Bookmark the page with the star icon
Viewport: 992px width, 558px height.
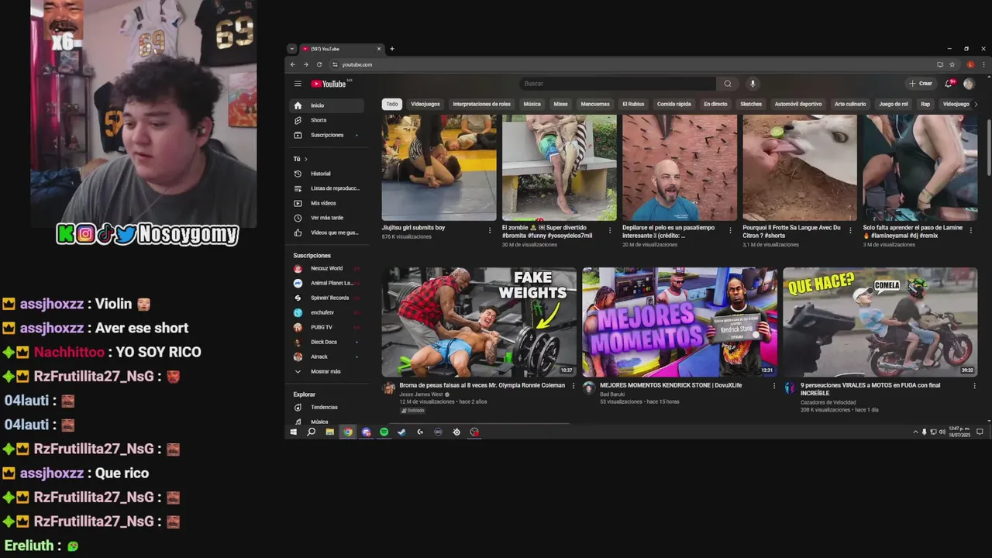pyautogui.click(x=952, y=64)
